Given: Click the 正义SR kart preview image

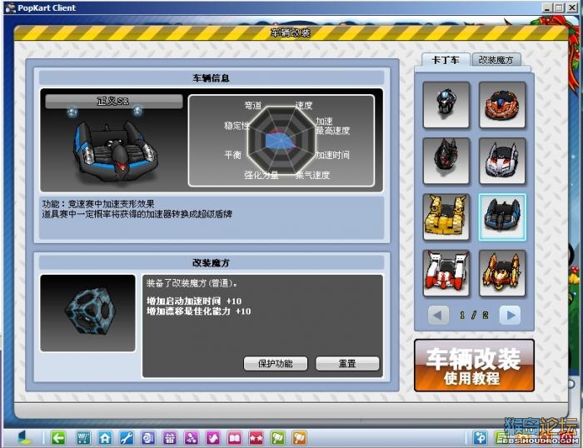Looking at the screenshot, I should click(x=115, y=151).
